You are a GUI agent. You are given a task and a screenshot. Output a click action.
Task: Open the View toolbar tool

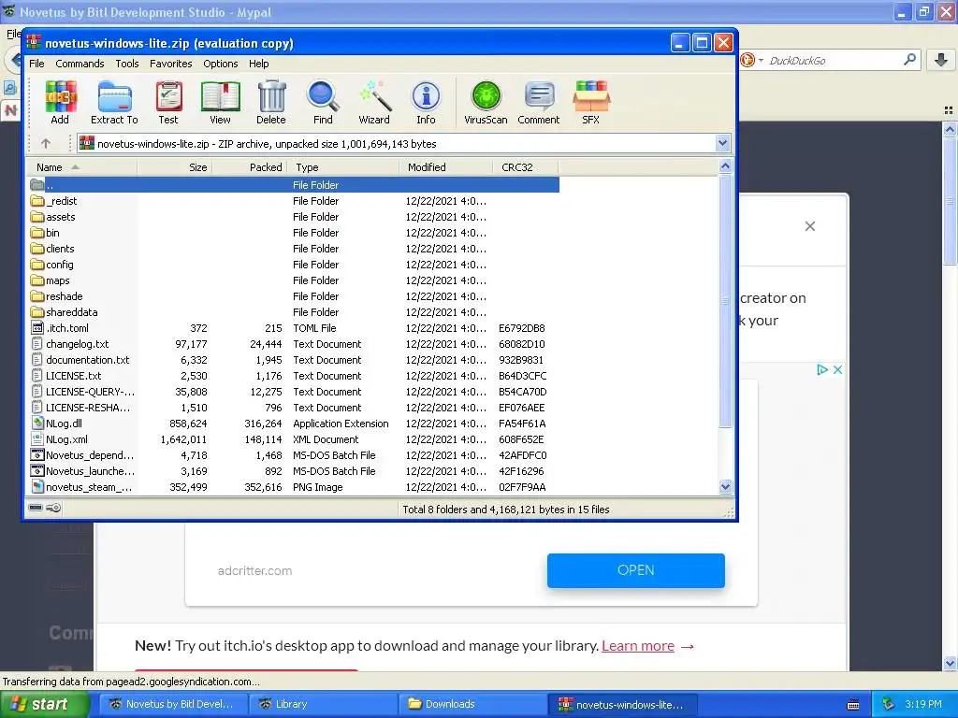[220, 102]
